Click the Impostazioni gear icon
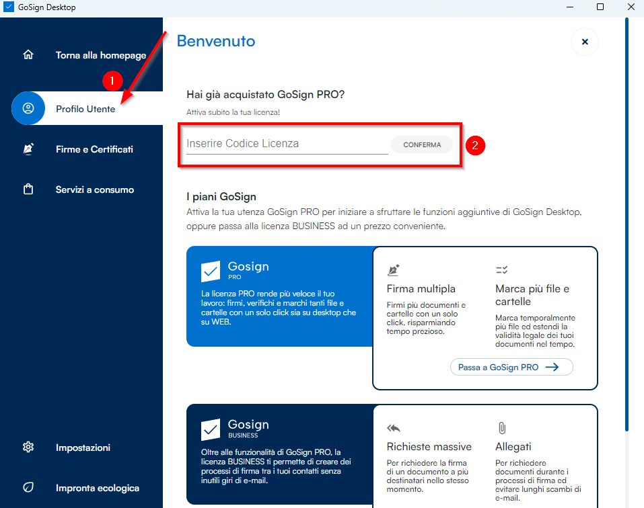This screenshot has height=508, width=644. click(28, 447)
